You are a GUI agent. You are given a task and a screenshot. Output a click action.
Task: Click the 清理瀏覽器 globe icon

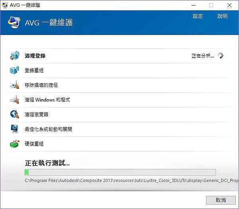pos(15,114)
